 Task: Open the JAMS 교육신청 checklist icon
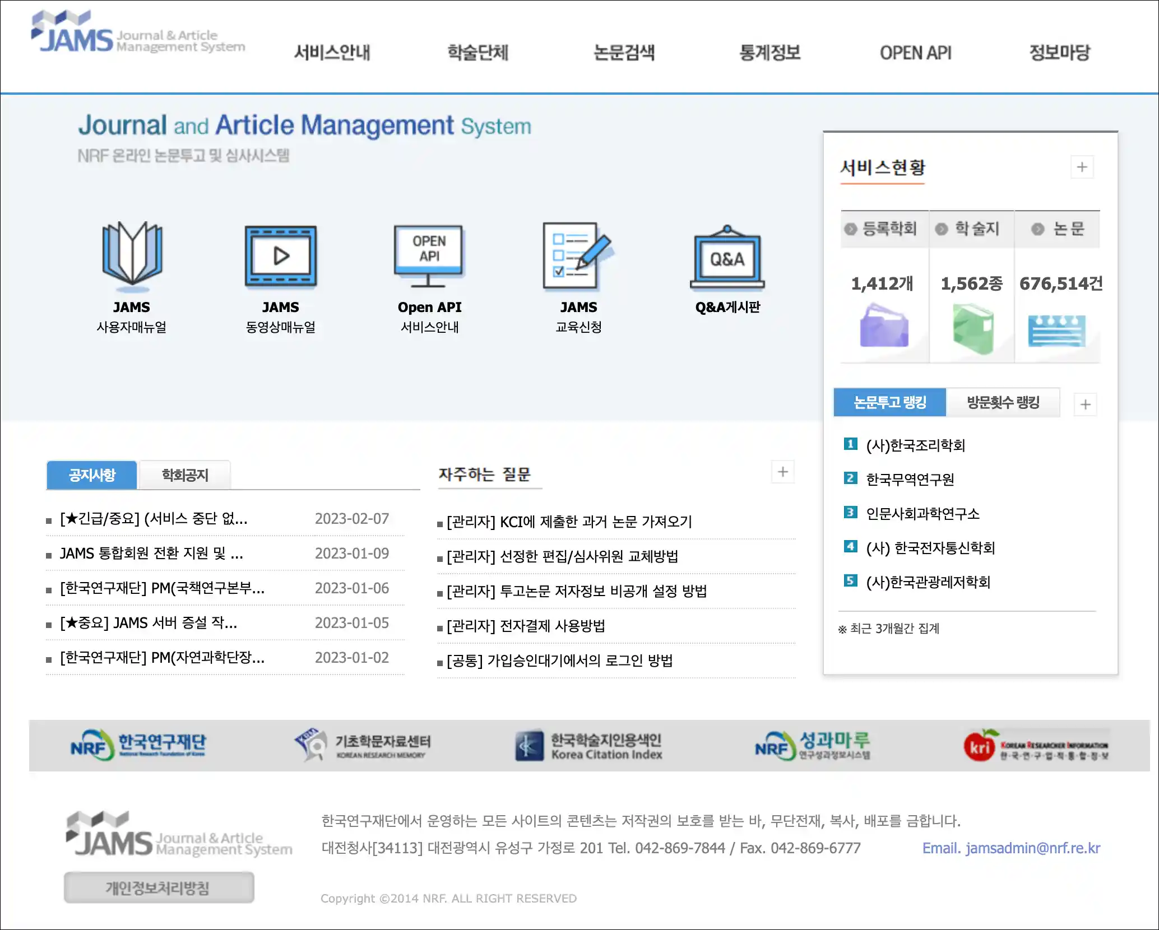tap(578, 256)
